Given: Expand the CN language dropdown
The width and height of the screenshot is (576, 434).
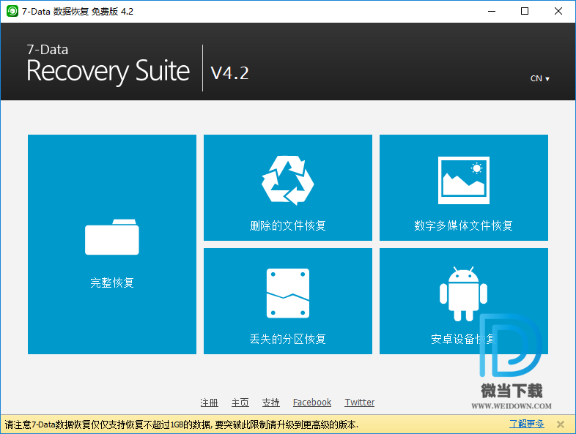Looking at the screenshot, I should [539, 78].
